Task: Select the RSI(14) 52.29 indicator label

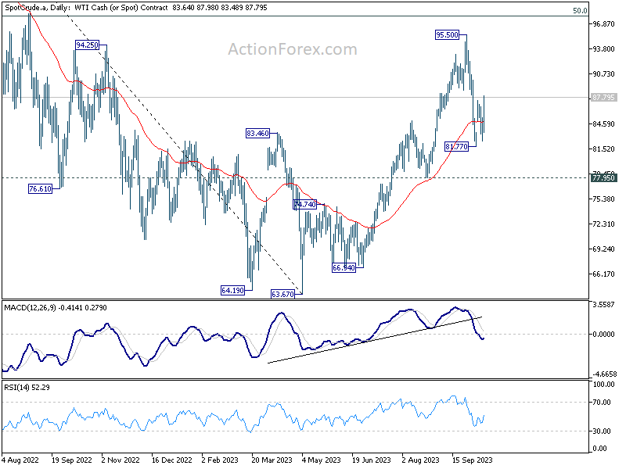Action: [x=27, y=387]
